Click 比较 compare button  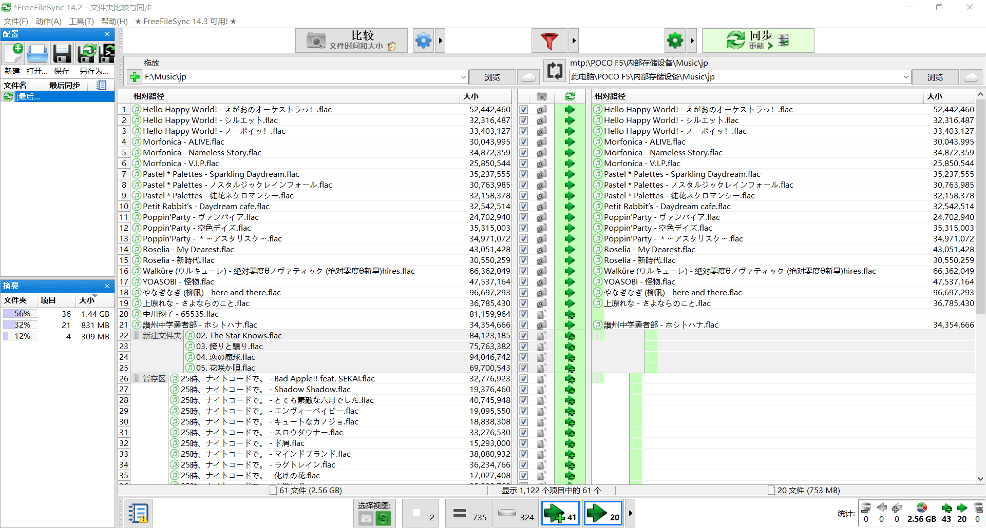(351, 40)
